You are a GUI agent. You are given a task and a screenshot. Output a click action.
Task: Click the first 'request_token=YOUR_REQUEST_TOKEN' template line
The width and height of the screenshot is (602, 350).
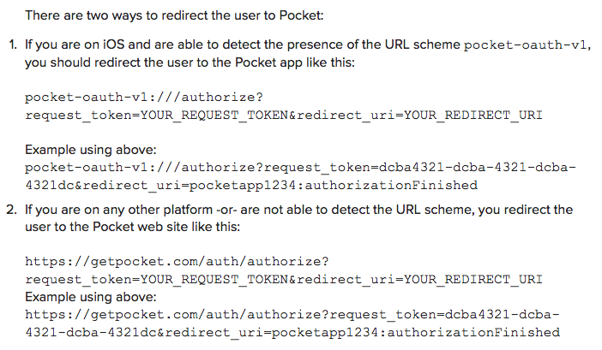coord(284,115)
